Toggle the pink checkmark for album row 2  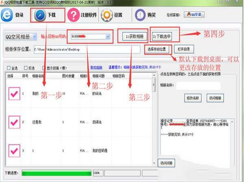(x=15, y=121)
